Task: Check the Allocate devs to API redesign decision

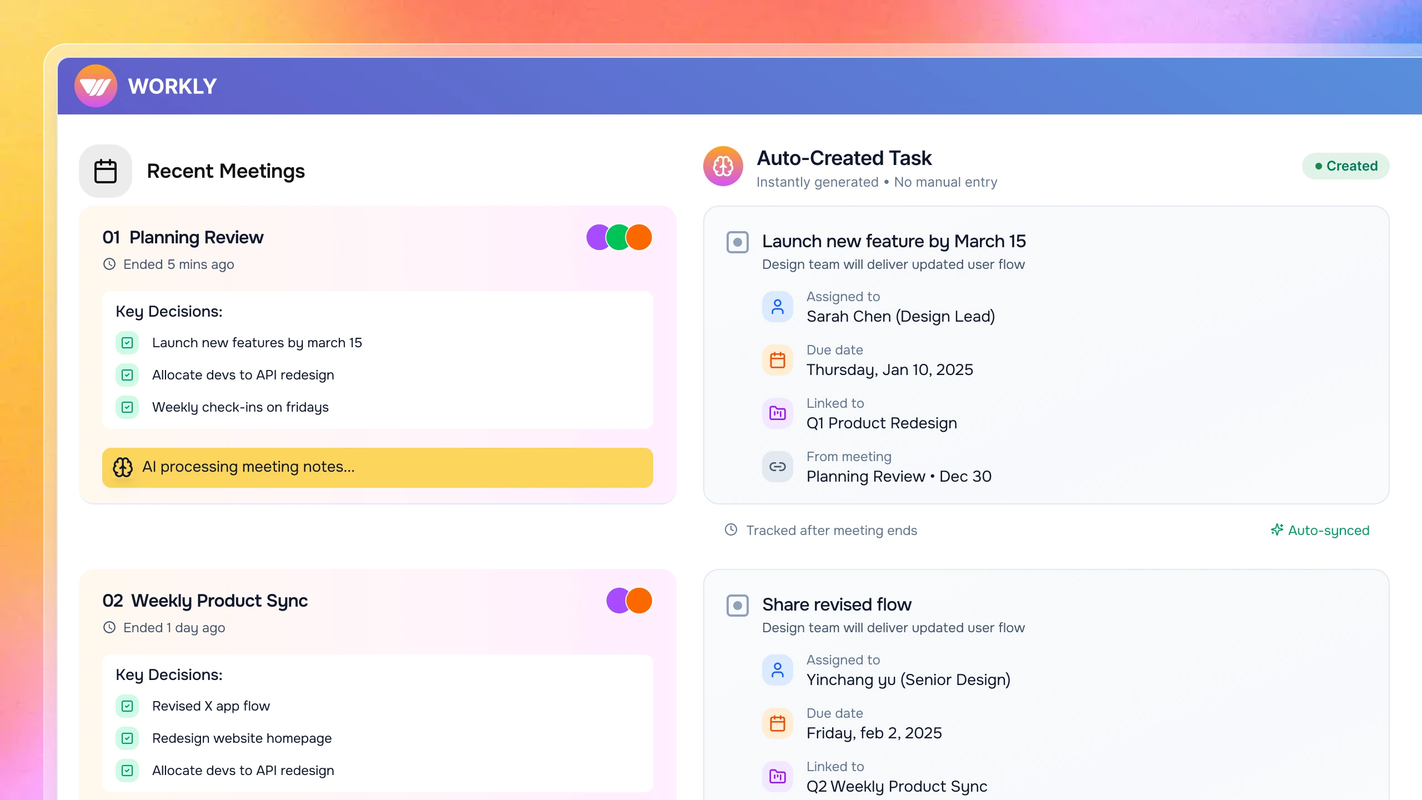Action: tap(127, 375)
